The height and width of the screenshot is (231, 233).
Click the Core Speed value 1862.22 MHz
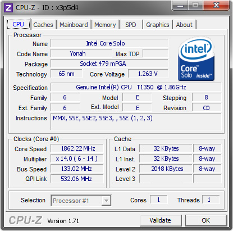click(x=77, y=148)
